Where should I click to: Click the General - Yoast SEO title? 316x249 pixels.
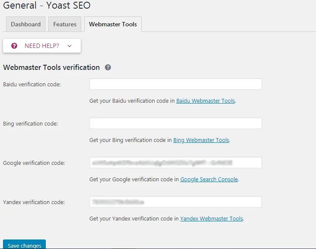point(47,5)
